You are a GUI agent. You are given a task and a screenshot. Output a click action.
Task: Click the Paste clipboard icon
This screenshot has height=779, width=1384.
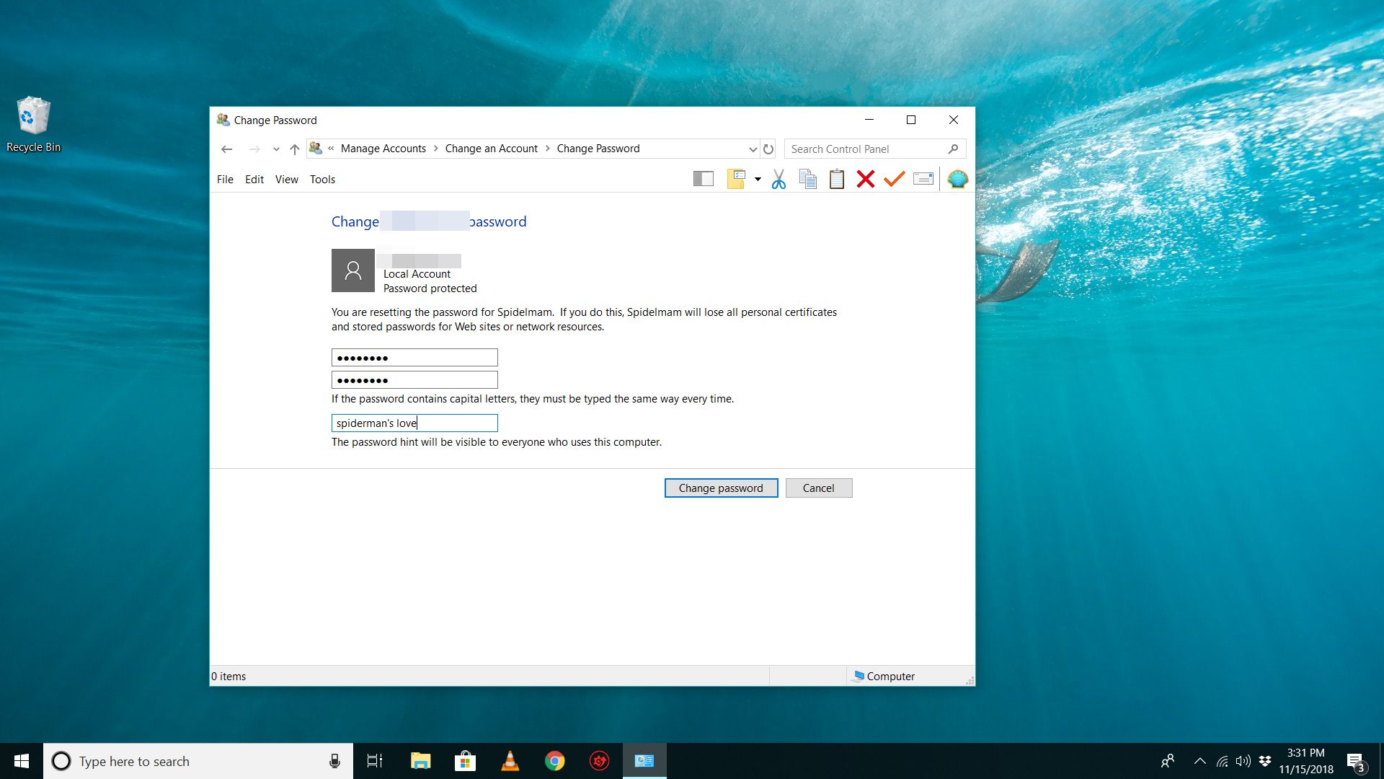pos(836,179)
